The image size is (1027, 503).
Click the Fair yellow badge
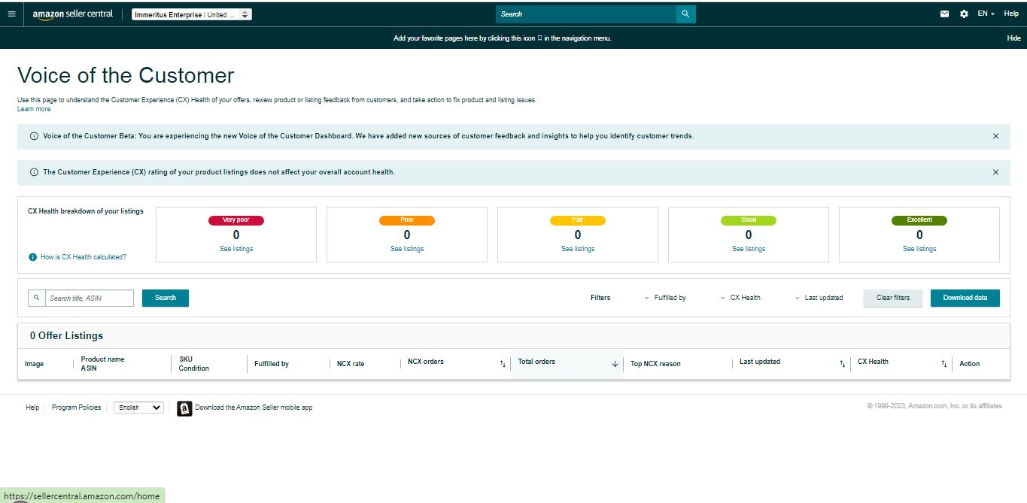coord(578,220)
